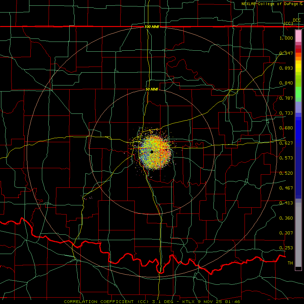Select the 0.627 scale value
The width and height of the screenshot is (304, 304).
click(x=286, y=143)
